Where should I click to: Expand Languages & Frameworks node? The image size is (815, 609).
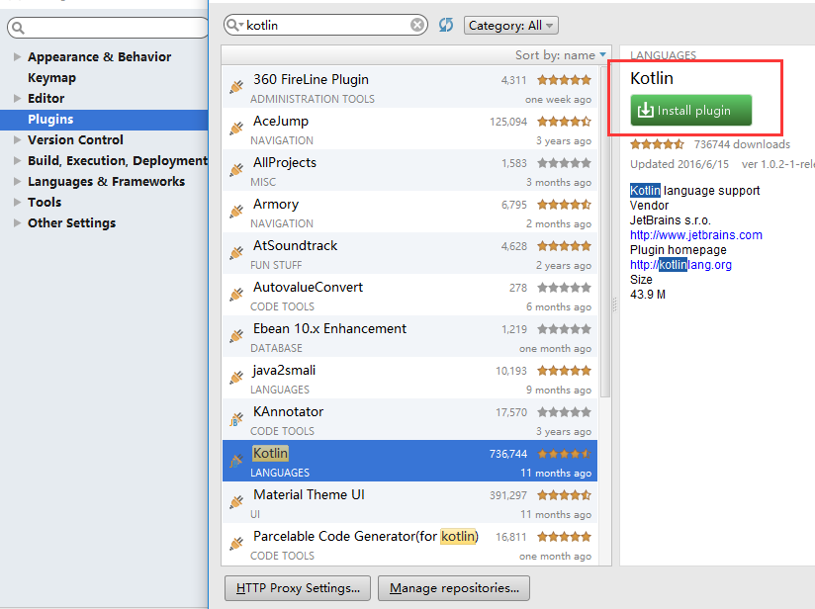17,181
